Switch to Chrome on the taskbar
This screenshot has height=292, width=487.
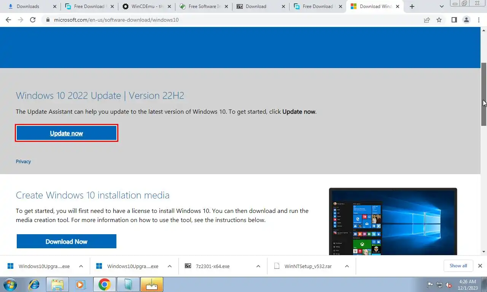point(104,284)
